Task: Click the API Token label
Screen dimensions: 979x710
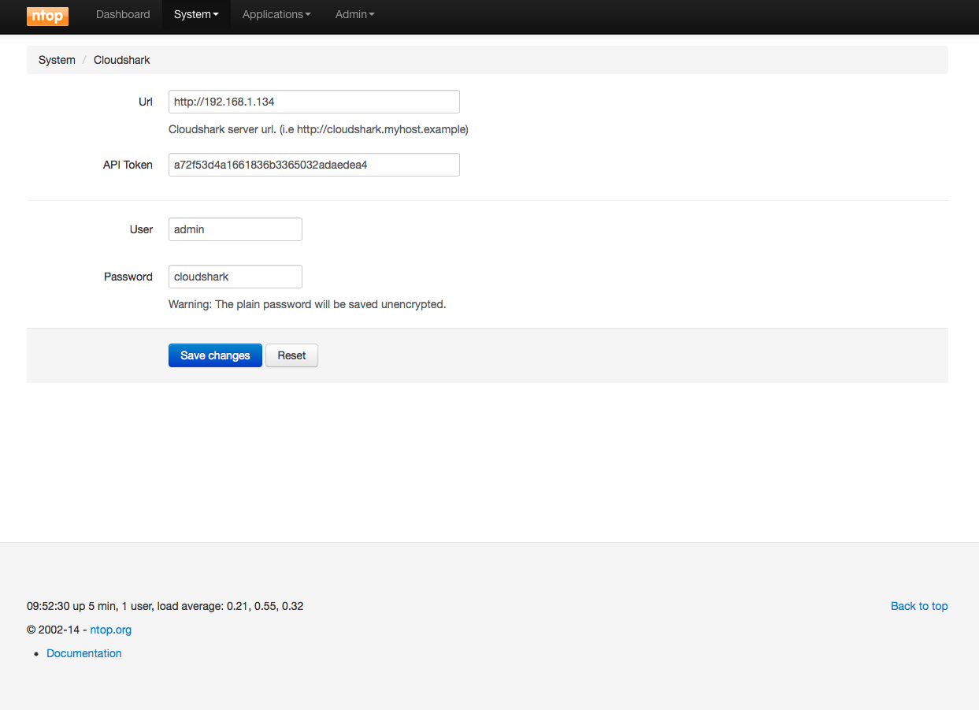Action: click(x=128, y=165)
